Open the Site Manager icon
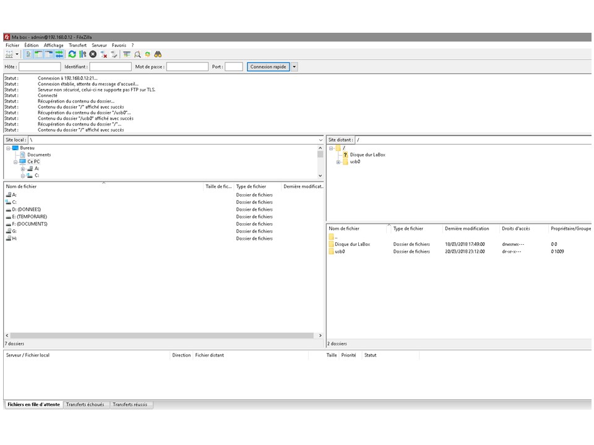594x445 pixels. [x=9, y=54]
